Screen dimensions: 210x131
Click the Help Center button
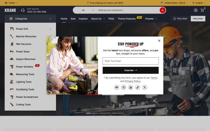point(198,19)
